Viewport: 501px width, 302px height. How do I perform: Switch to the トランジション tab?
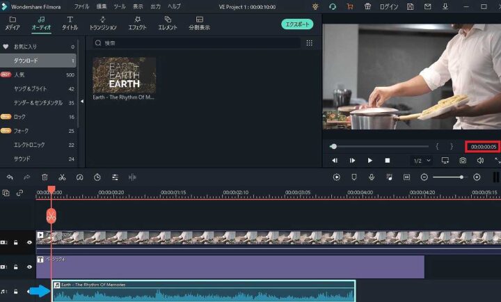(103, 24)
